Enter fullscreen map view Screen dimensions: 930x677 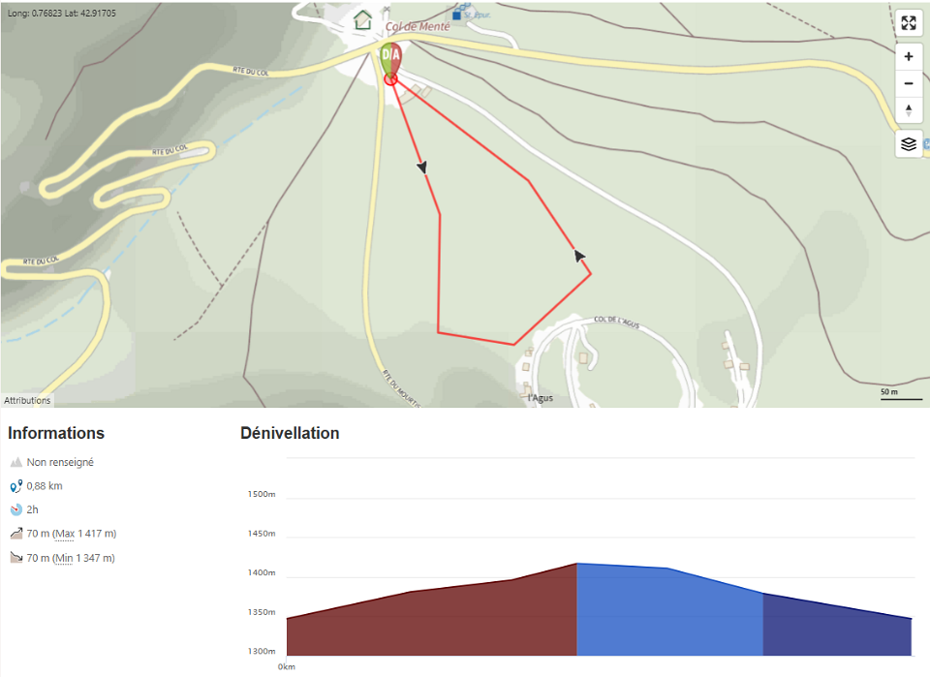(x=908, y=23)
